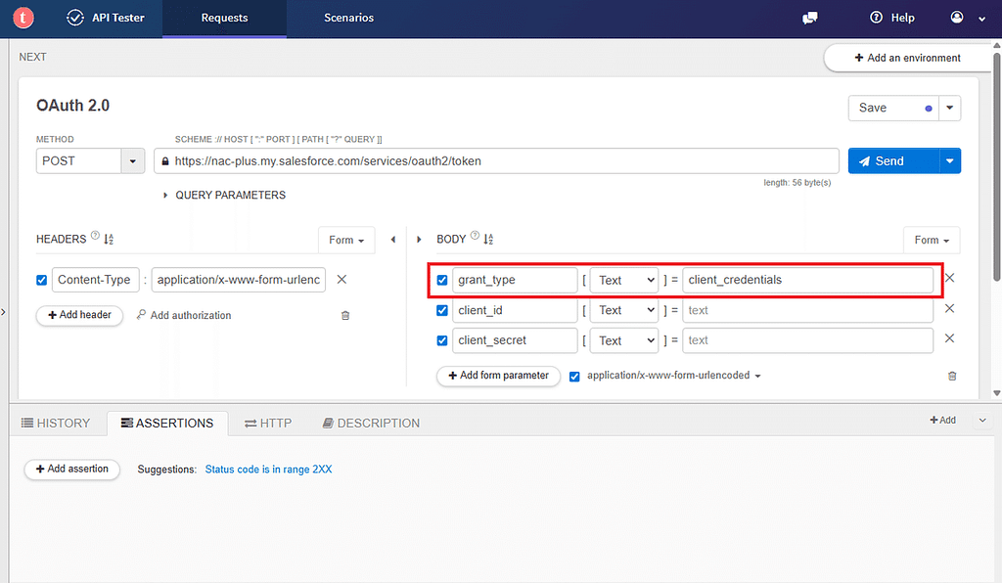Click the +Add button in bottom panel

[x=942, y=420]
